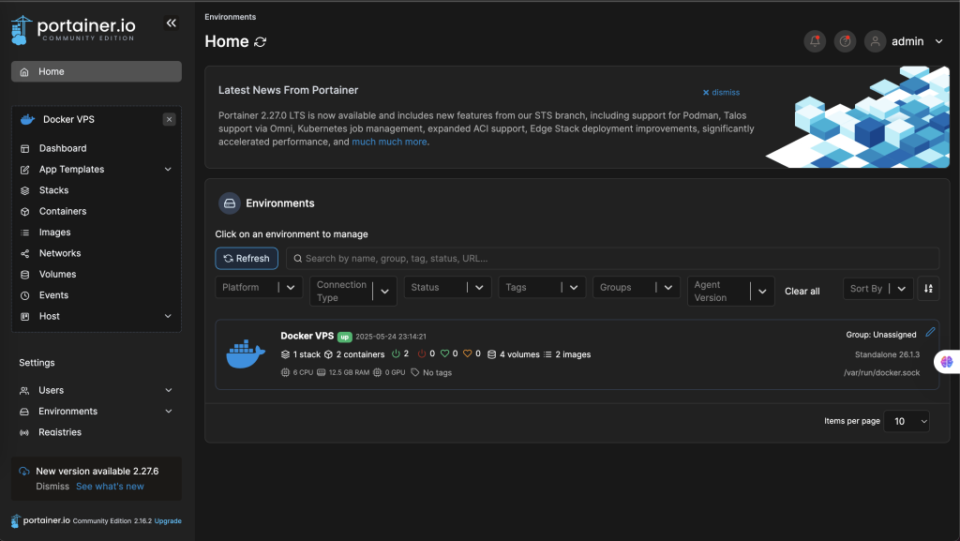Click the Environments panel header icon
960x541 pixels.
pyautogui.click(x=230, y=203)
